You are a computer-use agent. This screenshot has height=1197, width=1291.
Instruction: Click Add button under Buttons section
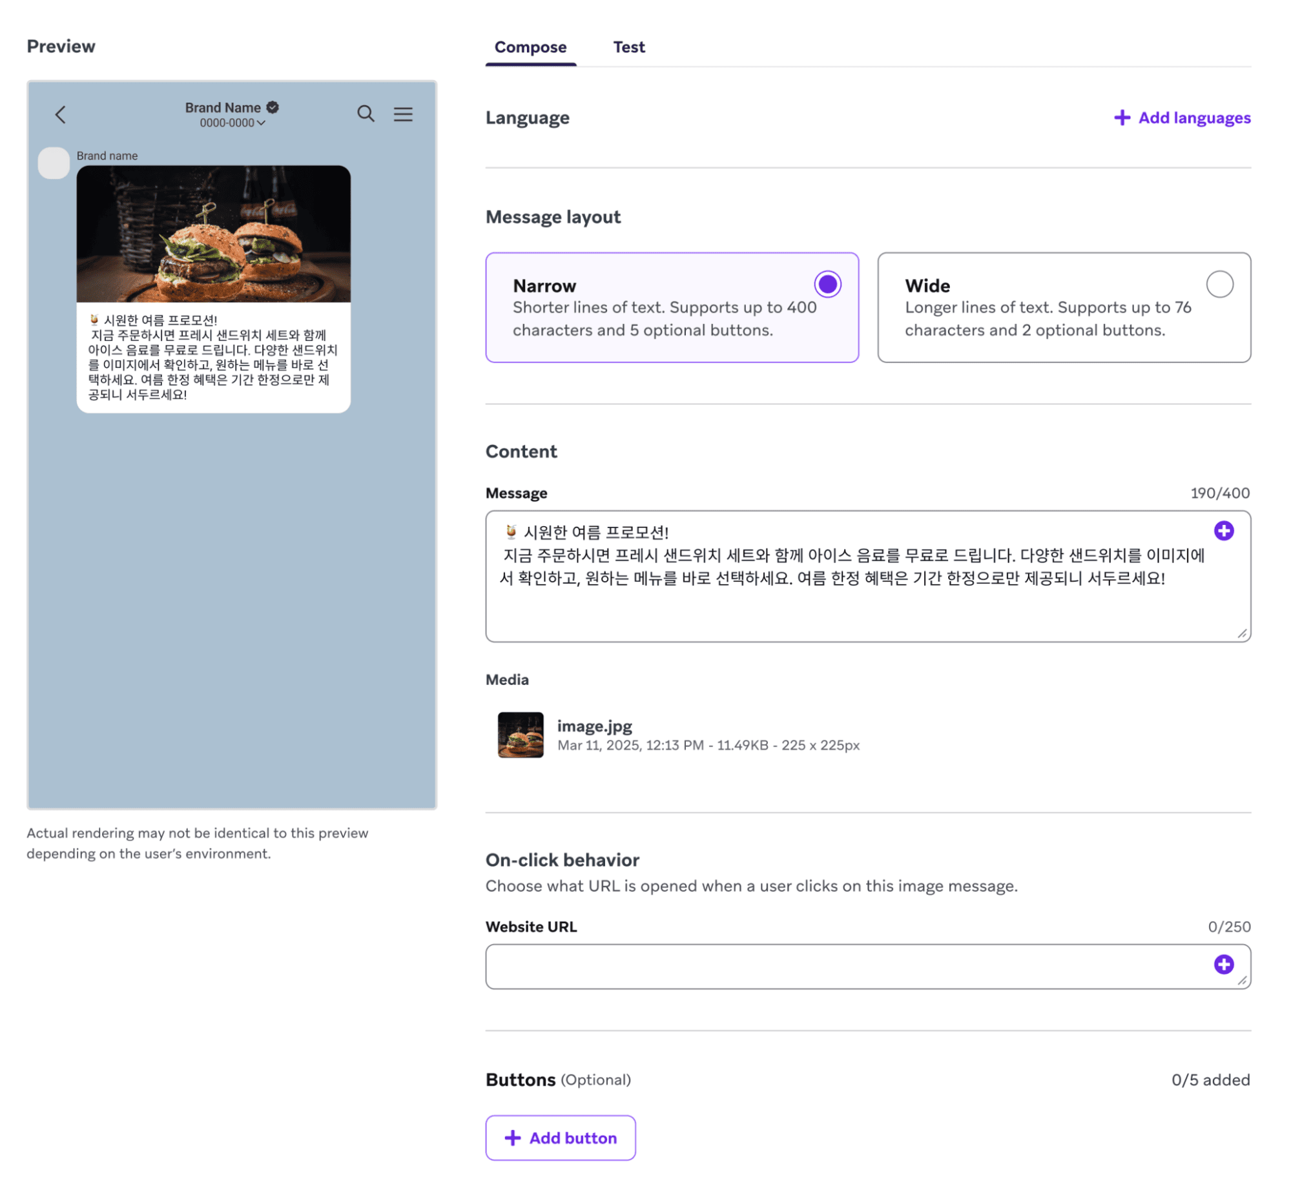point(561,1138)
